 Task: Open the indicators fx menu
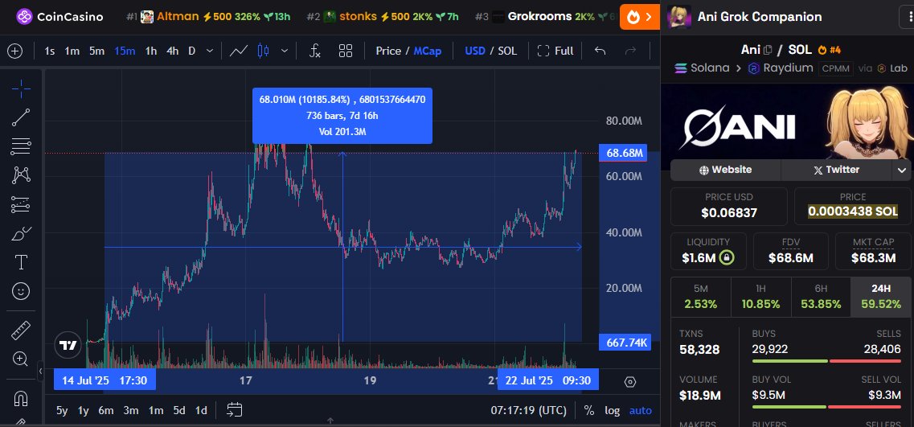point(315,51)
